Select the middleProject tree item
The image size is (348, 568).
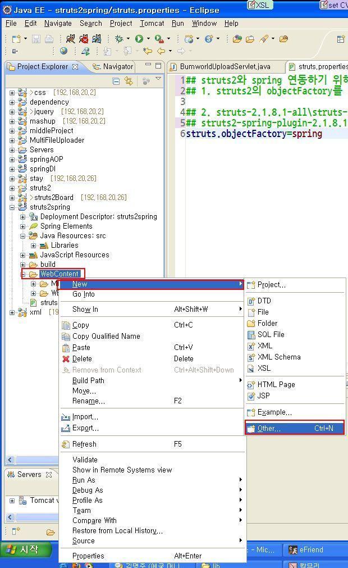(52, 131)
